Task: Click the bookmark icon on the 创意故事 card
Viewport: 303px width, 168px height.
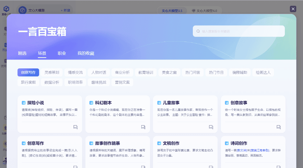Action: click(279, 127)
